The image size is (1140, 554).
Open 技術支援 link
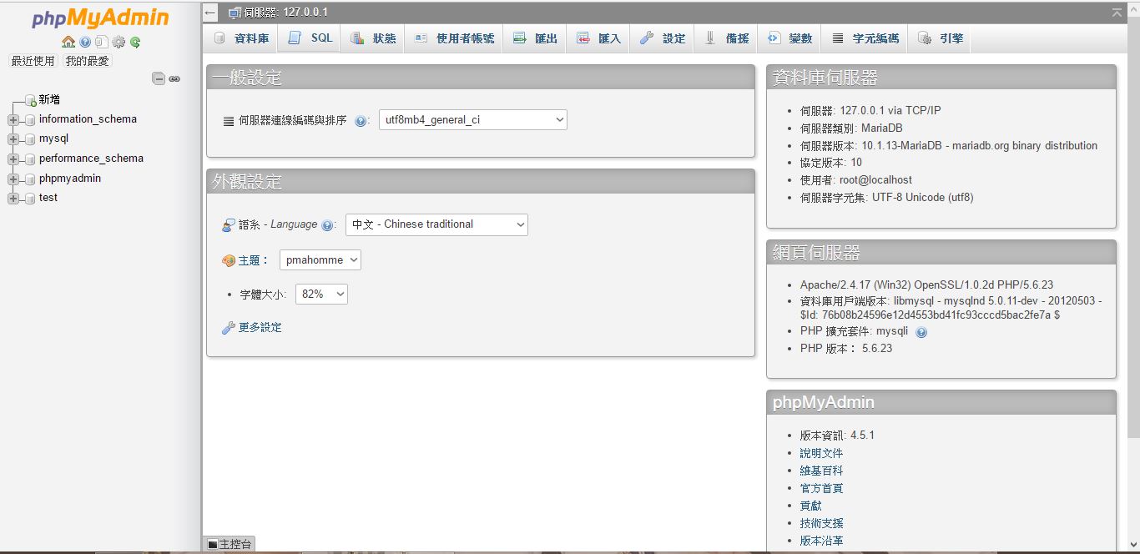pos(821,523)
